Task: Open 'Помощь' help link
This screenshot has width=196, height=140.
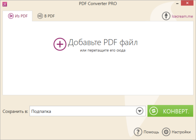Action: tap(151, 132)
